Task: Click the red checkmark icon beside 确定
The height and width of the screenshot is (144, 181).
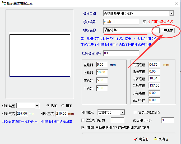Action: tap(136, 139)
